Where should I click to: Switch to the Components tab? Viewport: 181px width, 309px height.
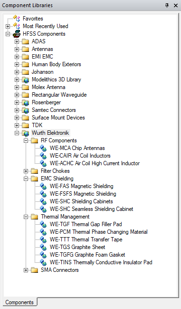(19, 302)
